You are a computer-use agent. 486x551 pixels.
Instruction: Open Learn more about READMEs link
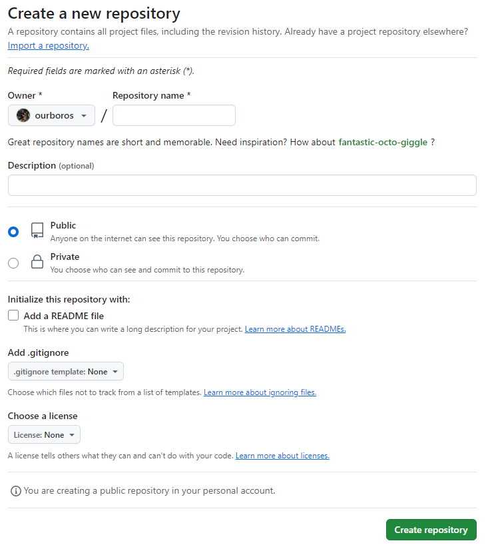click(295, 329)
